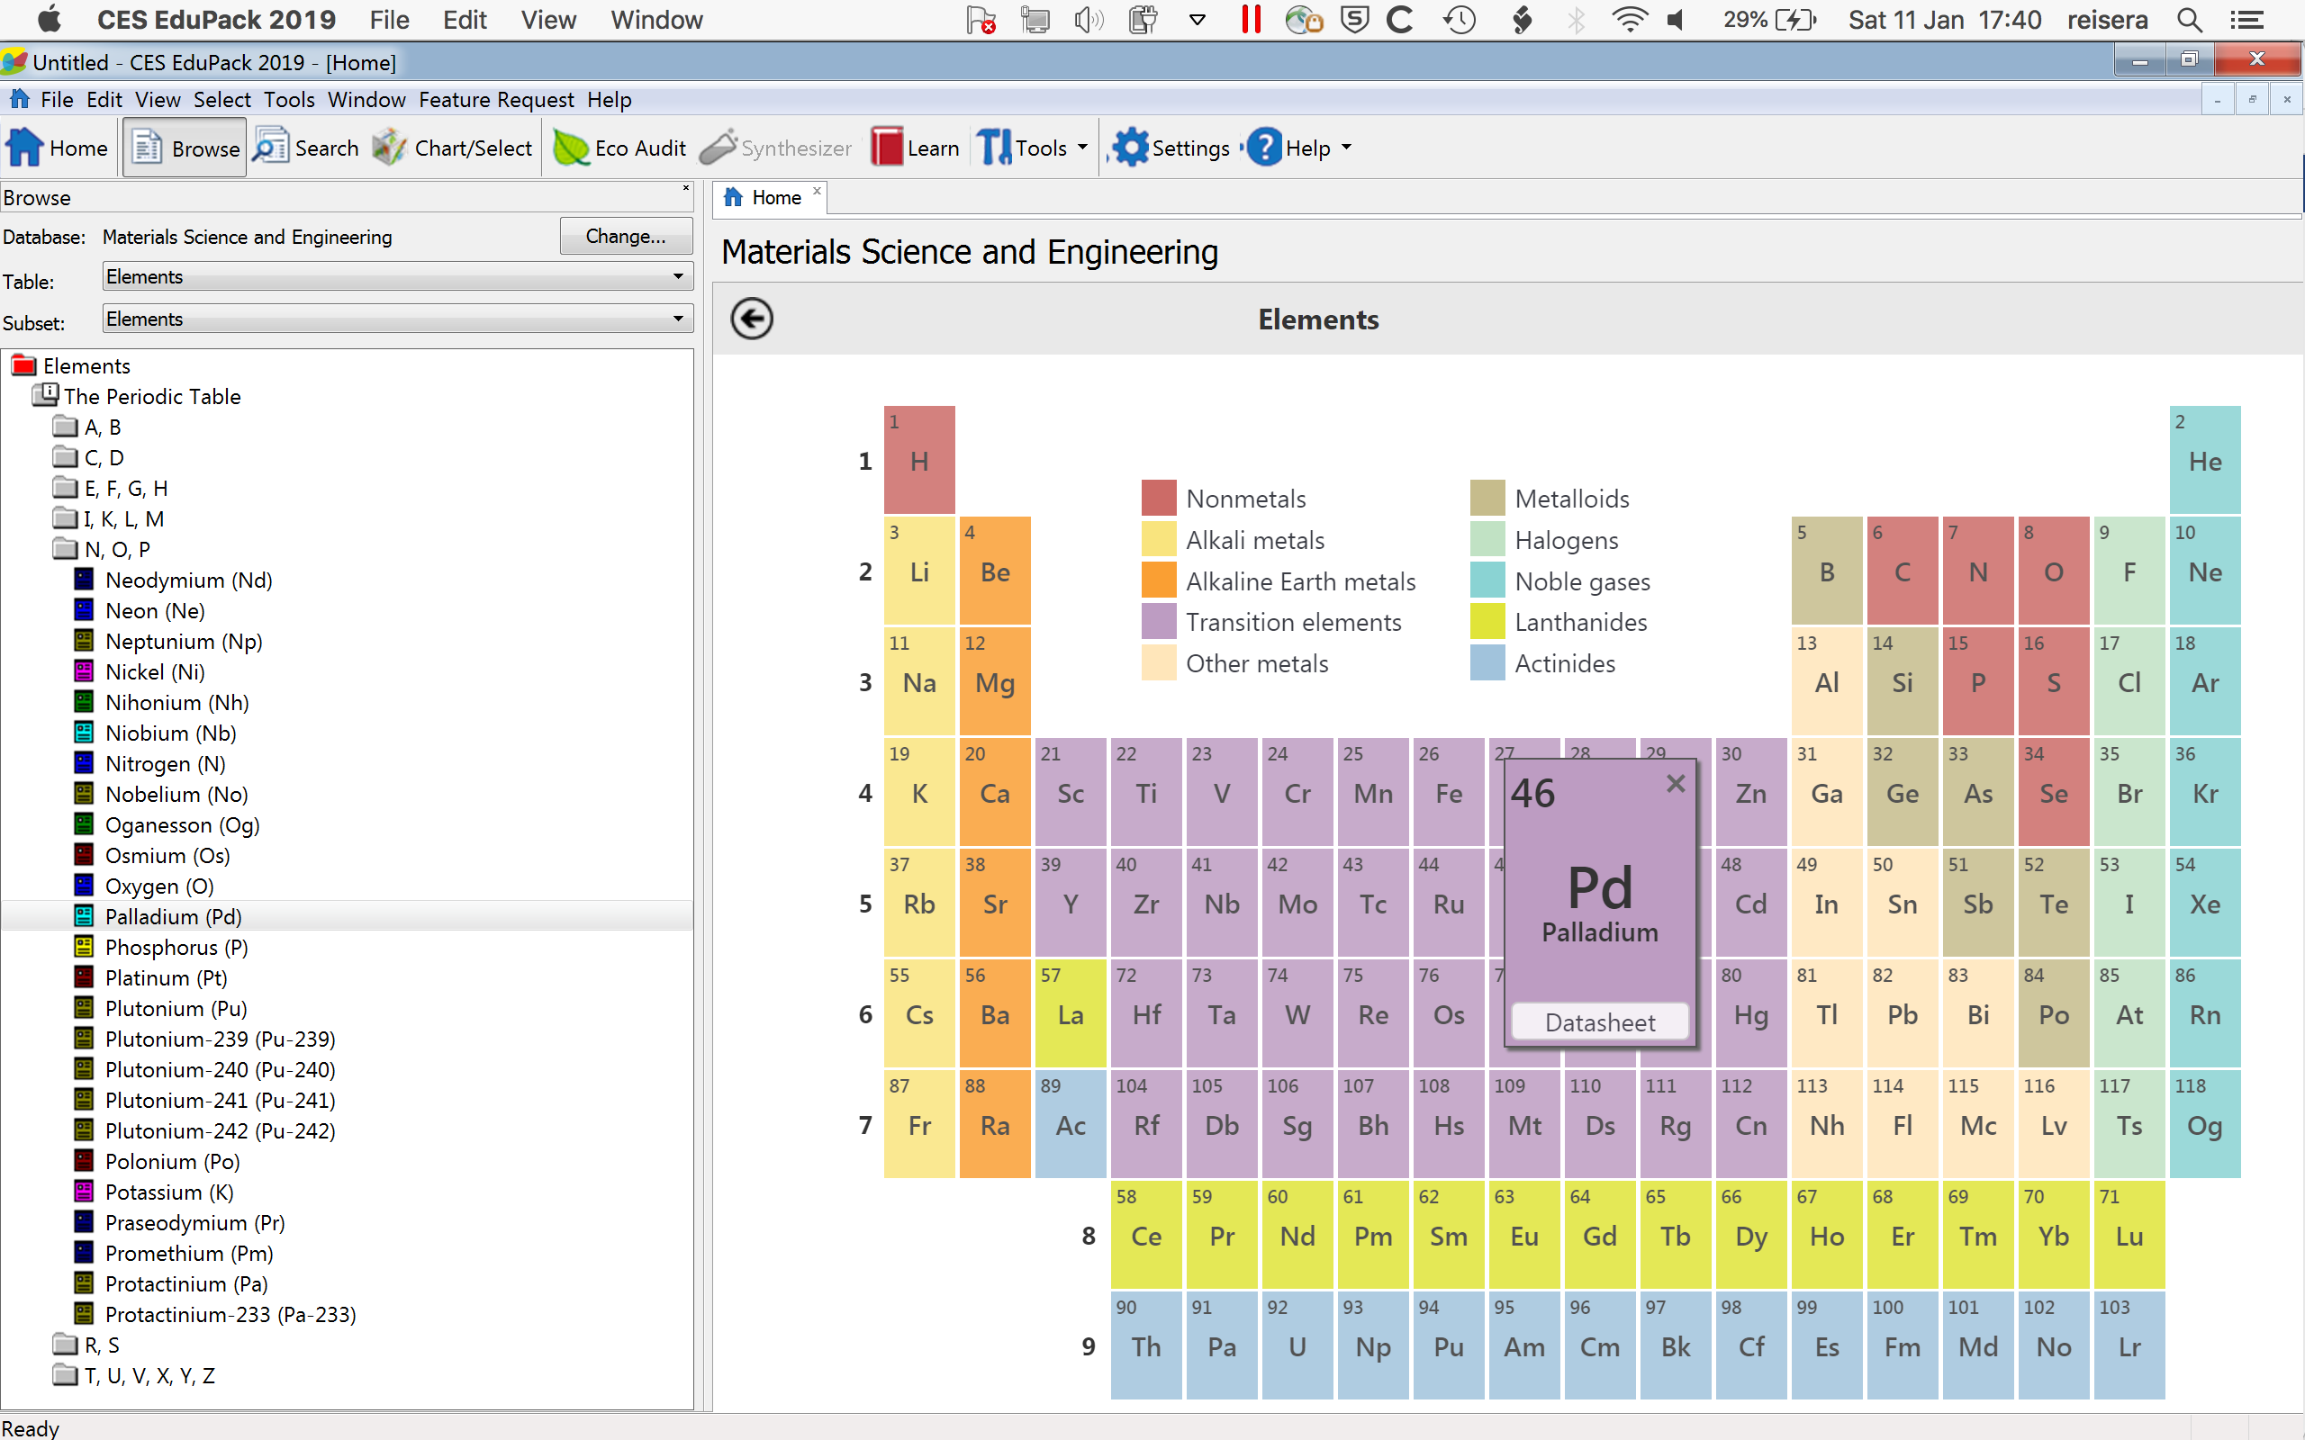Open the Tools menu in menu row
2305x1440 pixels.
coord(289,100)
